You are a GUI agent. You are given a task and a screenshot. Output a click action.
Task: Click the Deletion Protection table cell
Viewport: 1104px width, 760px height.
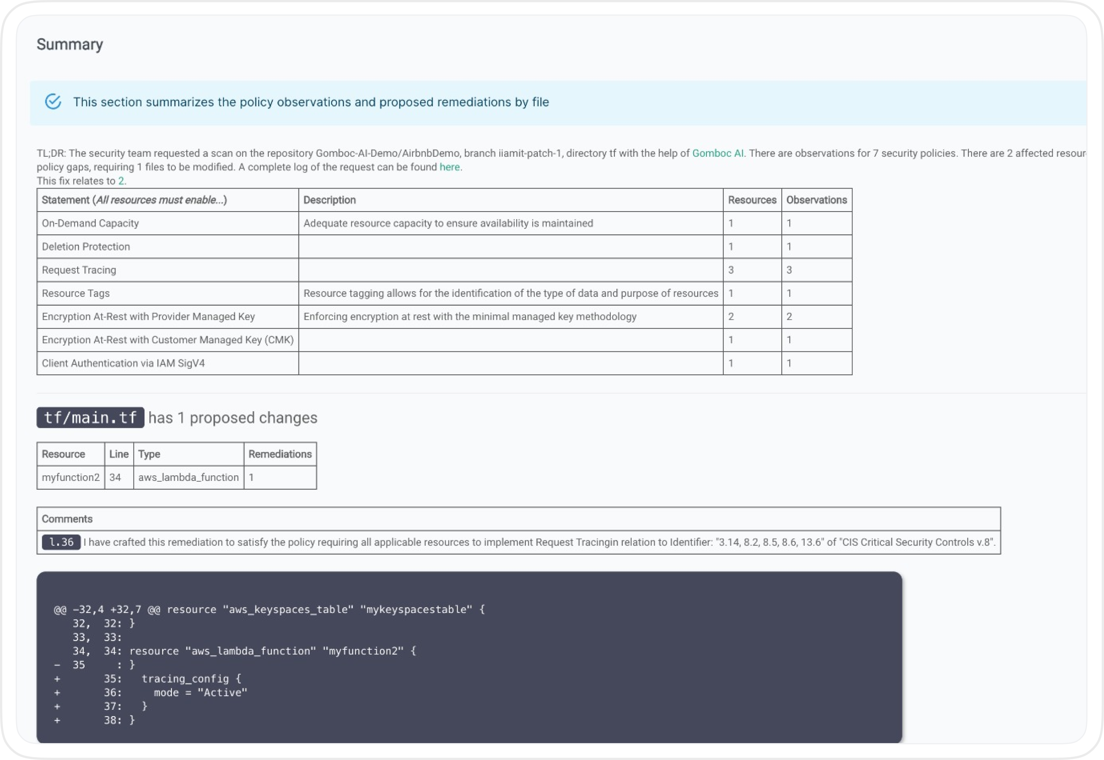click(x=168, y=246)
